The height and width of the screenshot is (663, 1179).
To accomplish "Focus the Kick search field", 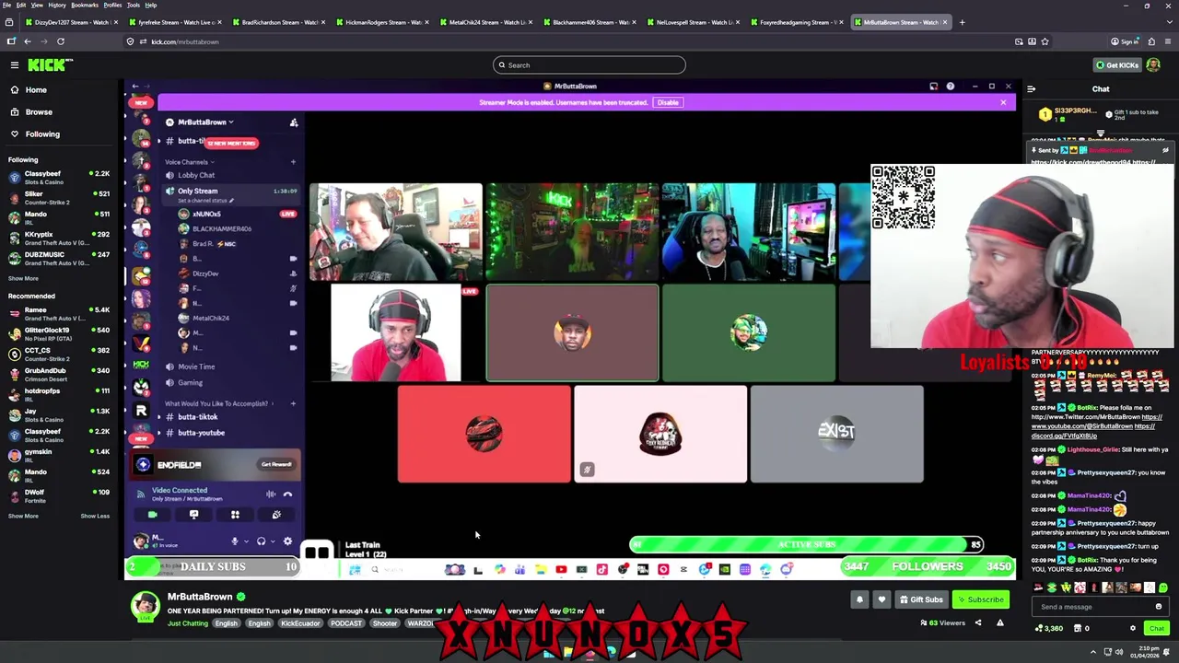I will [x=589, y=64].
